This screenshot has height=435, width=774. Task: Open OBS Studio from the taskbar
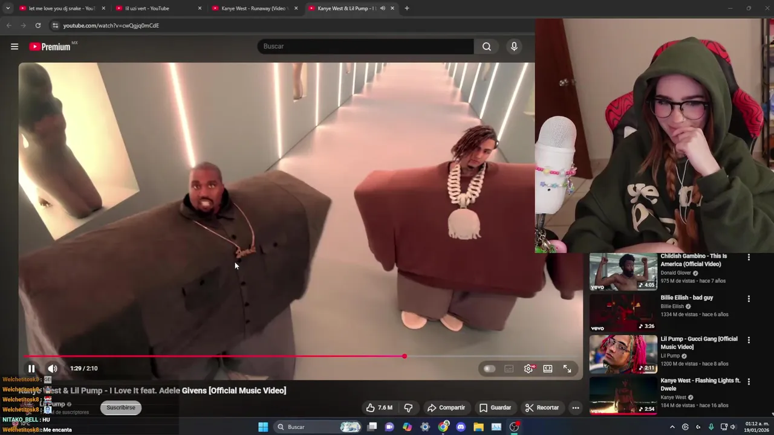pyautogui.click(x=514, y=427)
